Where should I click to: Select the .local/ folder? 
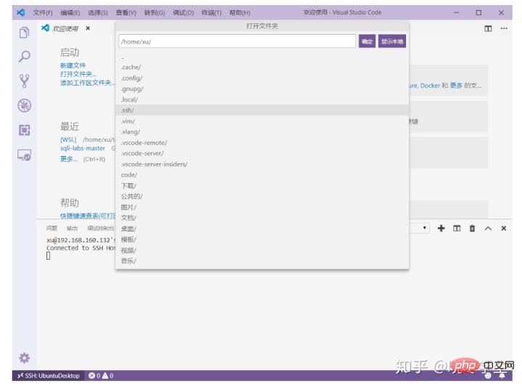point(262,99)
